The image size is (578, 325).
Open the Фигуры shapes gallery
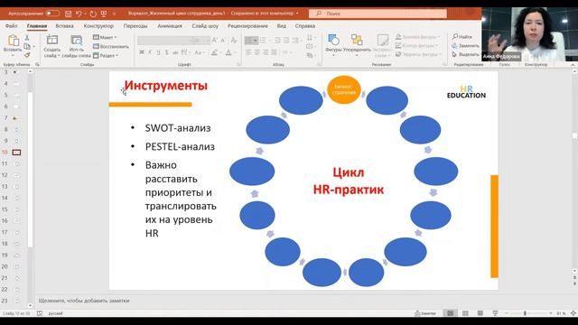[x=333, y=45]
